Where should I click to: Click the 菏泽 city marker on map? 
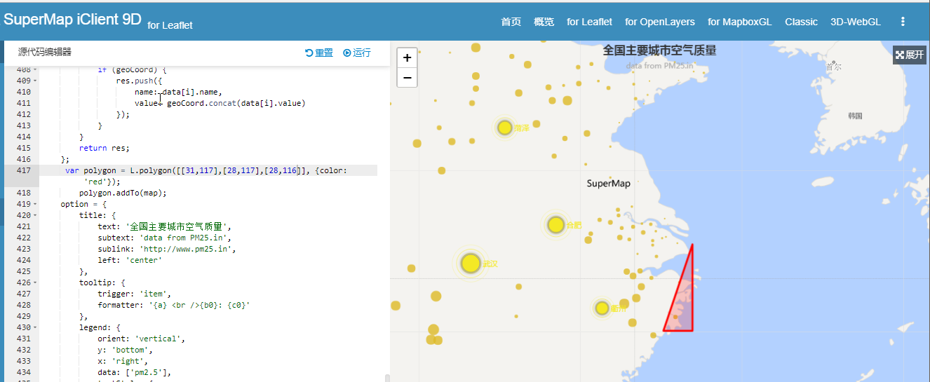point(504,128)
